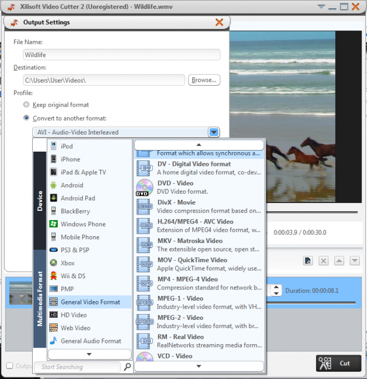The height and width of the screenshot is (379, 367).
Task: Click the PS3 & PSP icon
Action: tap(53, 250)
